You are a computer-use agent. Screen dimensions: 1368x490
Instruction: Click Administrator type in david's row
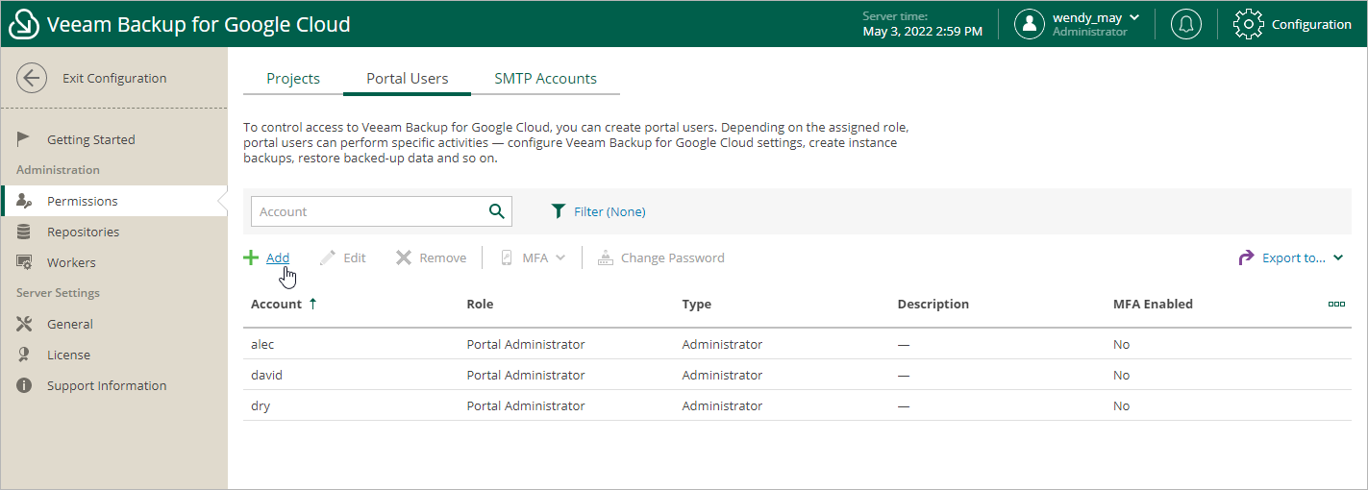[x=722, y=375]
